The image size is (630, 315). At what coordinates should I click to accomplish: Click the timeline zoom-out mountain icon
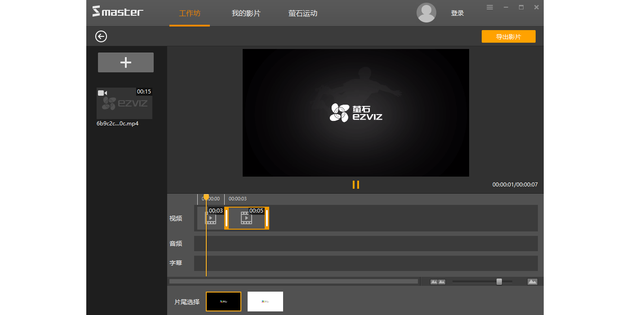point(434,281)
